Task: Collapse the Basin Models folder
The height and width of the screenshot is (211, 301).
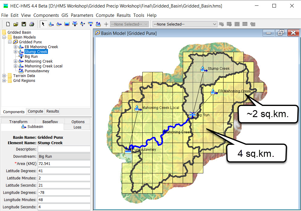Action: tap(4, 37)
